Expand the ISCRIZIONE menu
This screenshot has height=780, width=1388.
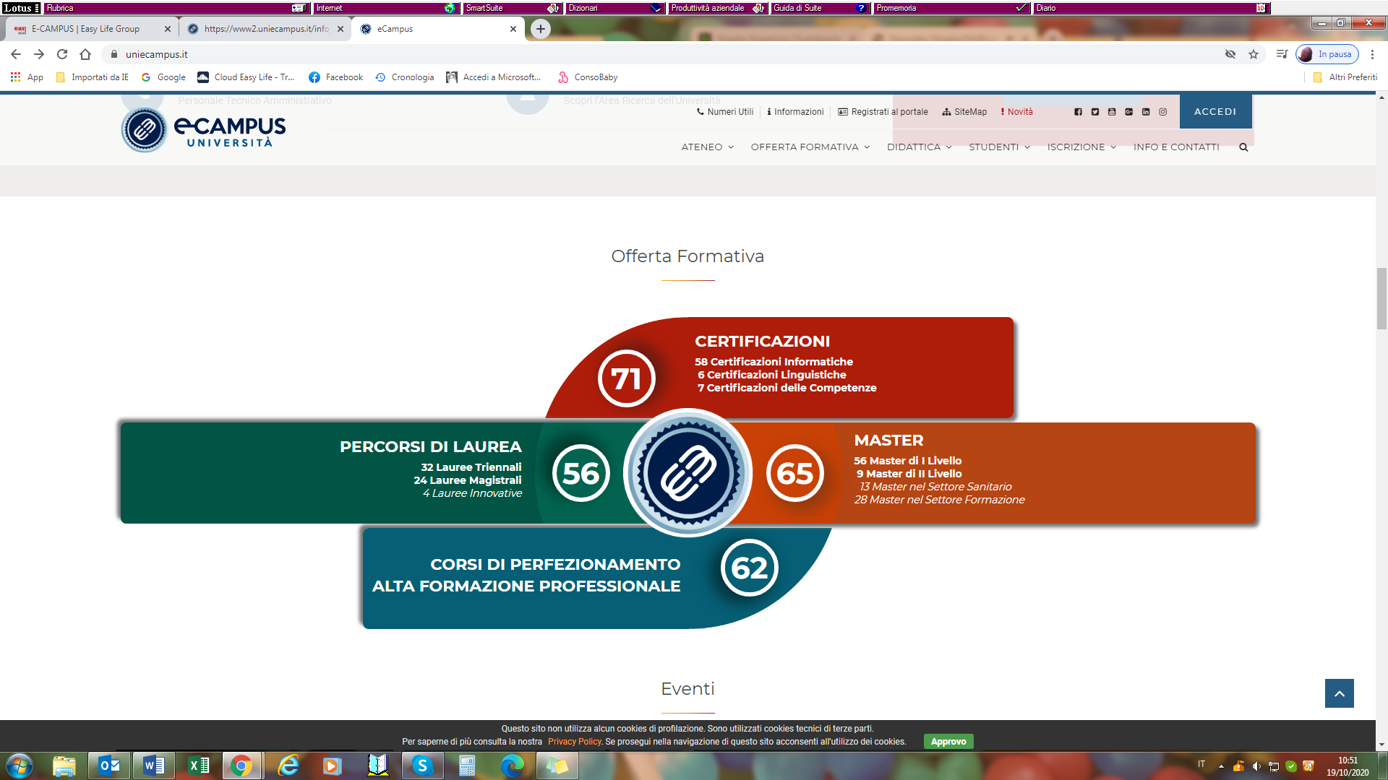coord(1082,147)
